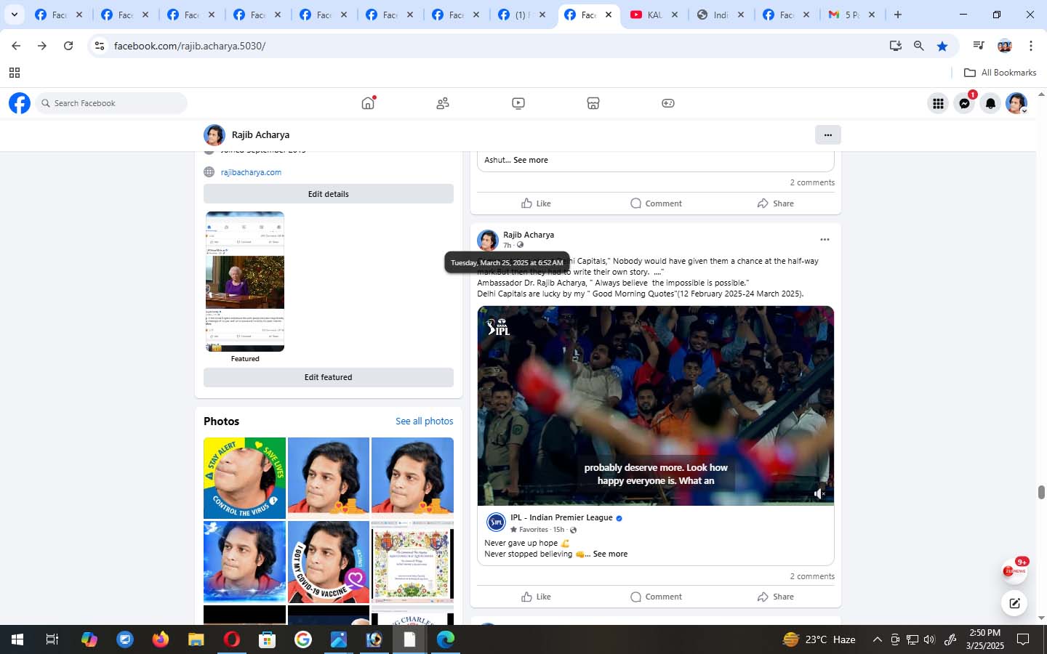1047x654 pixels.
Task: Open Messenger with one notification
Action: [964, 103]
